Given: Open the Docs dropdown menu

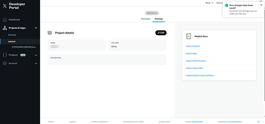Looking at the screenshot, I should point(209,3).
